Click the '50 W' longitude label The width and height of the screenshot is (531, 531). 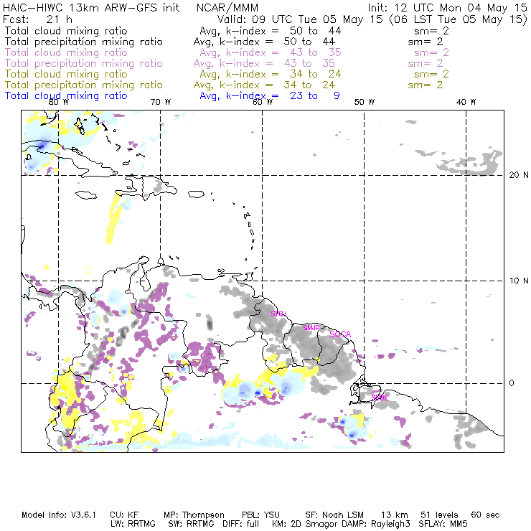365,102
